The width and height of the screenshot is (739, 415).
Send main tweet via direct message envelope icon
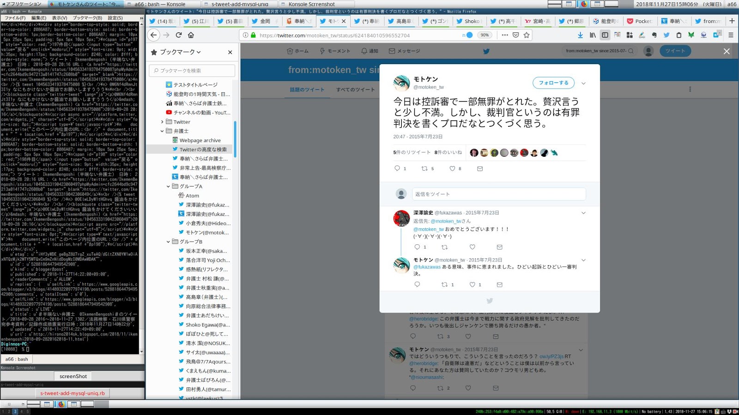point(480,169)
